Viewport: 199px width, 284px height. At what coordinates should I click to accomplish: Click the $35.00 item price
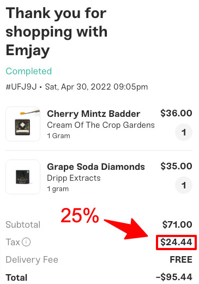176,166
